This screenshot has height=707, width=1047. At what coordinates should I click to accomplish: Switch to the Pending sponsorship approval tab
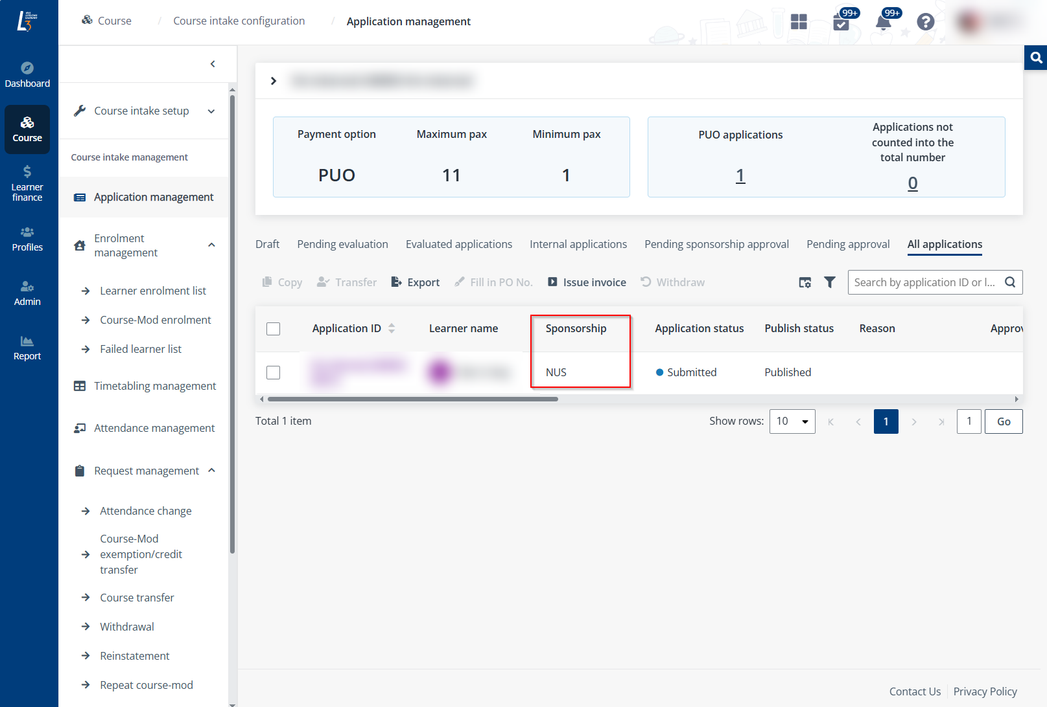tap(716, 244)
